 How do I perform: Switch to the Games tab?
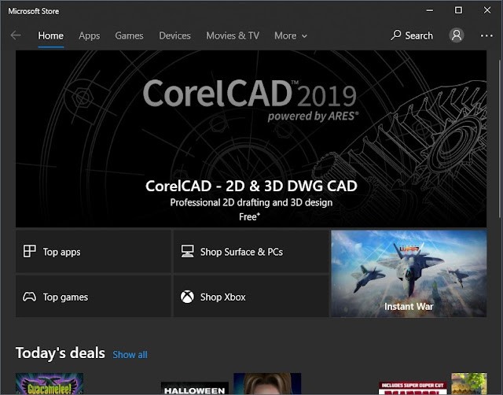[x=129, y=35]
